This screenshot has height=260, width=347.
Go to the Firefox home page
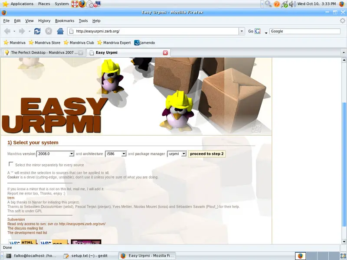pyautogui.click(x=60, y=31)
